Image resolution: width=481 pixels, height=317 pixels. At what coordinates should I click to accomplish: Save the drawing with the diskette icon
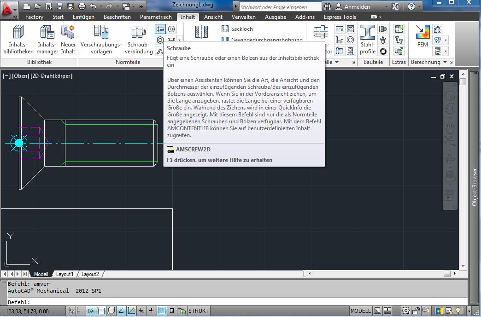coord(60,6)
